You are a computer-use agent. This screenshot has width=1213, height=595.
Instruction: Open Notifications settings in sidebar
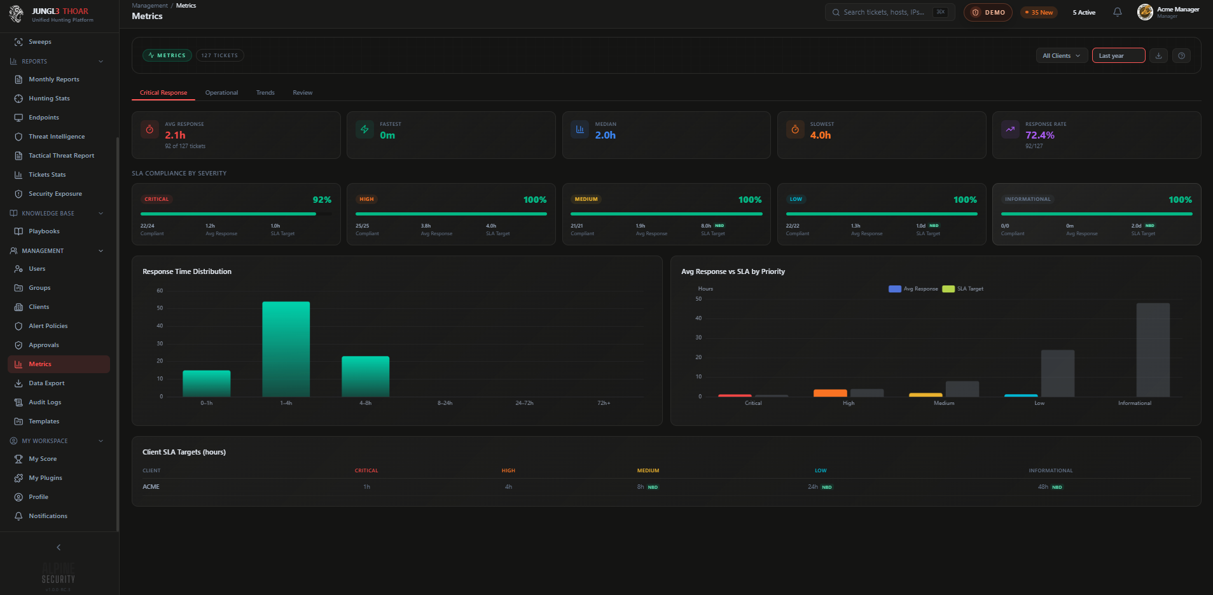pyautogui.click(x=59, y=516)
